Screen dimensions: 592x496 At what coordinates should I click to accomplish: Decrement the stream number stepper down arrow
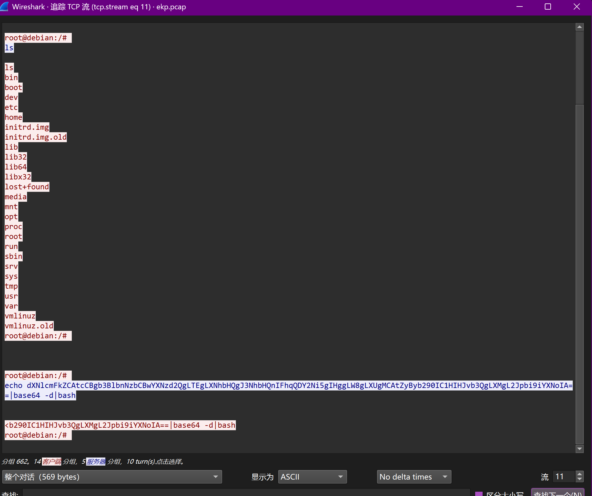579,480
